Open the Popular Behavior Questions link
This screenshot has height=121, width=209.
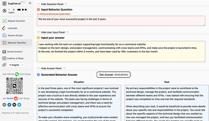pyautogui.click(x=54, y=14)
